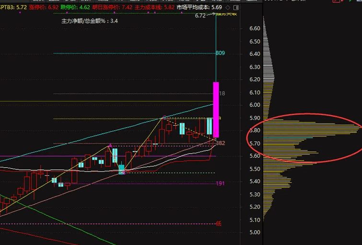The image size is (362, 245).
Task: Toggle the panel layout square icon
Action: [236, 8]
